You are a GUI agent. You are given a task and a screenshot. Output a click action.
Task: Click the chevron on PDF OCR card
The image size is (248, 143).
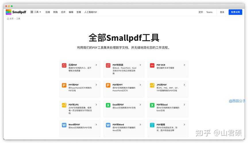184,65
